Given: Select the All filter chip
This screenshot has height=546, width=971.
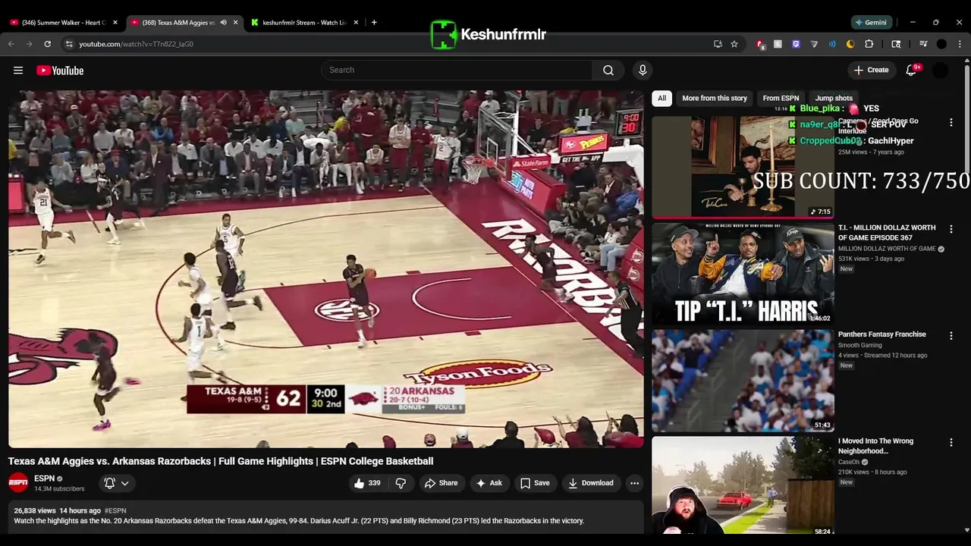Looking at the screenshot, I should click(x=661, y=98).
